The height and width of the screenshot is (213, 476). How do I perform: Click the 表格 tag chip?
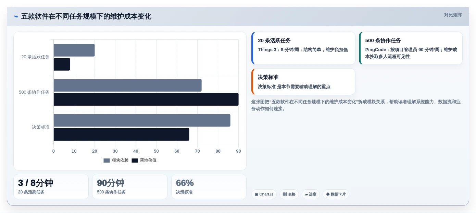click(289, 194)
